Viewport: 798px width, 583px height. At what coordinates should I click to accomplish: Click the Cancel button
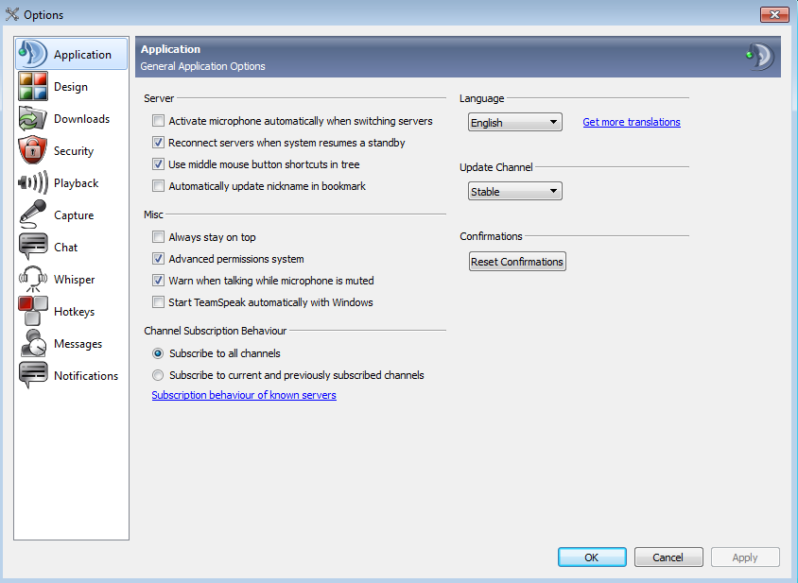[x=668, y=557]
